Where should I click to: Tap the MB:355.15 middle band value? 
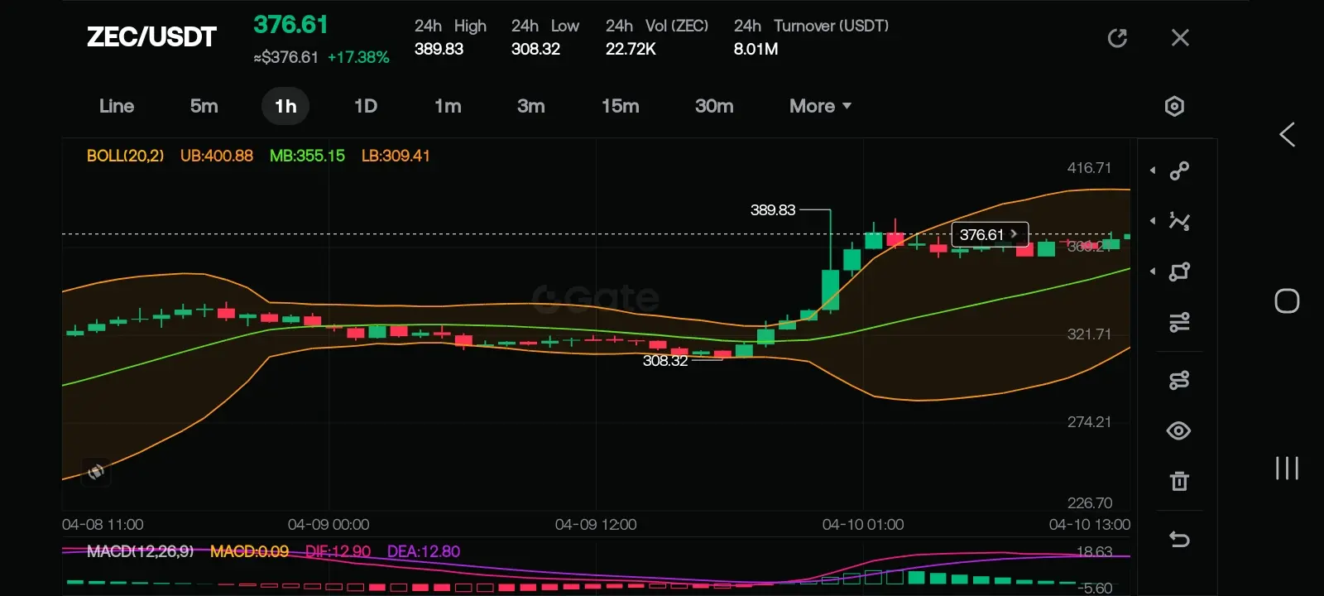307,156
